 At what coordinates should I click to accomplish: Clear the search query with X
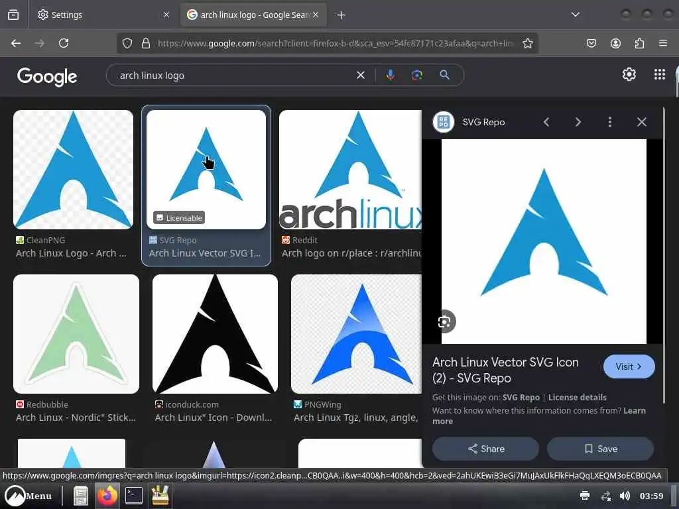(360, 76)
